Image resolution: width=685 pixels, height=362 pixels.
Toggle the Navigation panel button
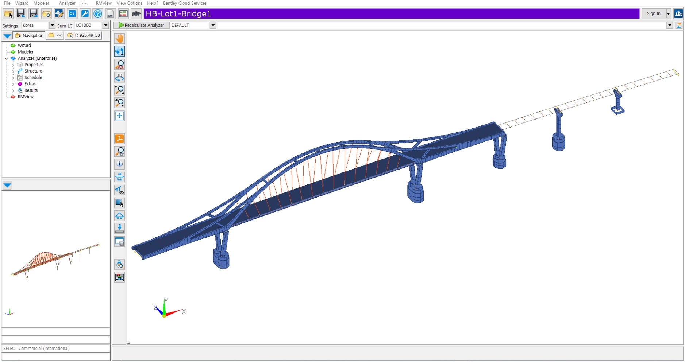pyautogui.click(x=29, y=35)
